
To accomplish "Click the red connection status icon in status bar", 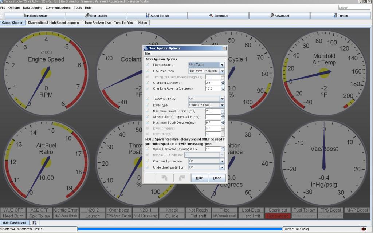I will (364, 229).
